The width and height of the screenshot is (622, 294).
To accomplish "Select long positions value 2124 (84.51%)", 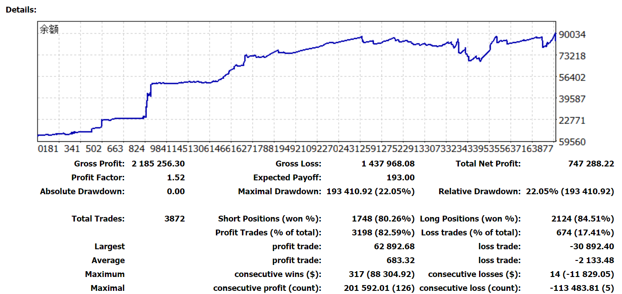I will pyautogui.click(x=583, y=219).
